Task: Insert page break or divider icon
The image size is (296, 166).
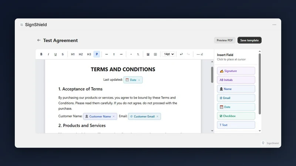Action: tap(200, 54)
